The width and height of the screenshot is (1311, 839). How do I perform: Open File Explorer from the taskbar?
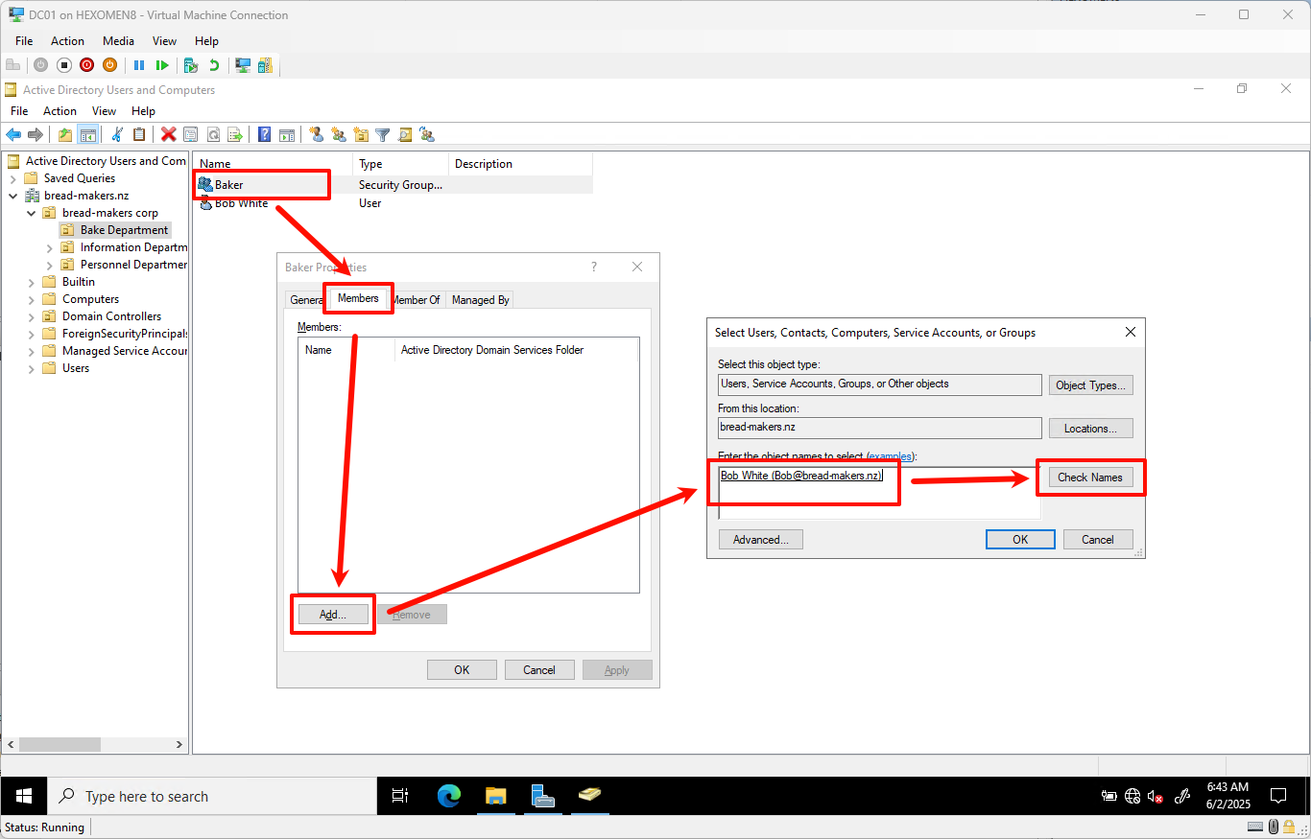click(495, 796)
